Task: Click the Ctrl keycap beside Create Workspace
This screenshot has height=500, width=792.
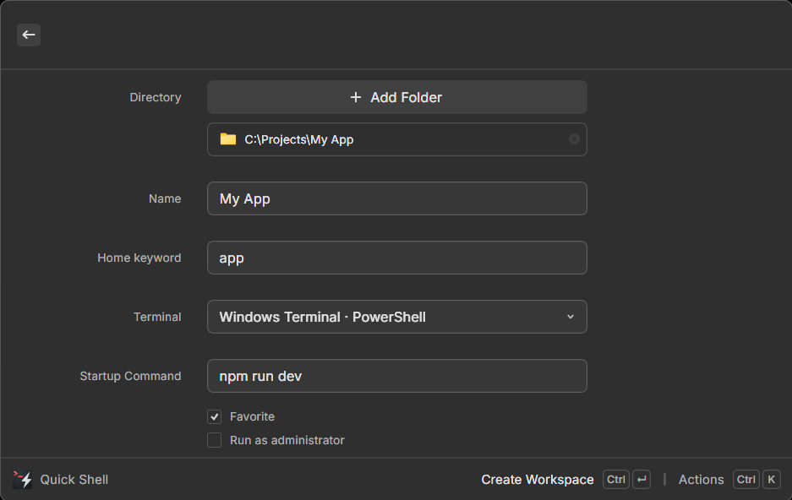Action: tap(615, 480)
